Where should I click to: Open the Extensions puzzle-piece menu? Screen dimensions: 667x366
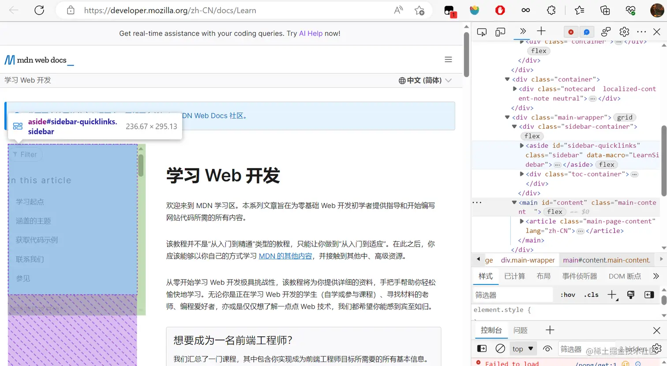(x=551, y=10)
